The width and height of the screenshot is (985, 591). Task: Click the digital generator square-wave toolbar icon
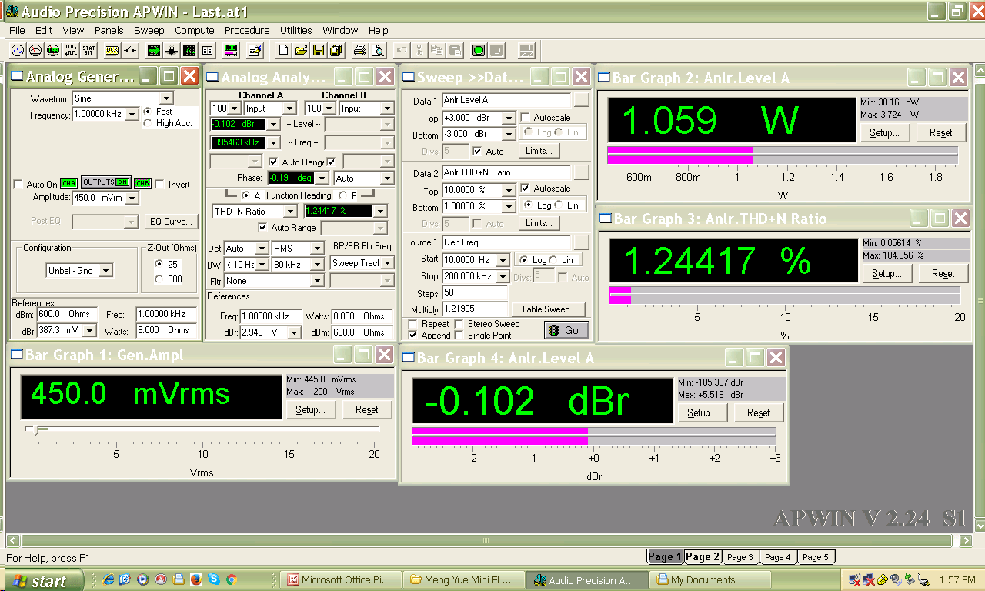(x=71, y=50)
